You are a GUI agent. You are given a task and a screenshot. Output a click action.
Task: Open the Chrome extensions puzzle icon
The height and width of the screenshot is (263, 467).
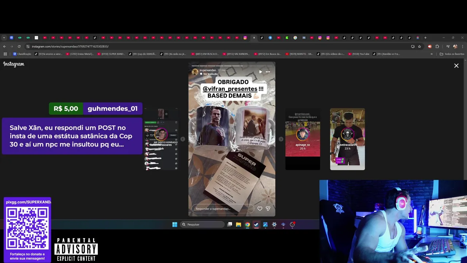click(x=437, y=46)
